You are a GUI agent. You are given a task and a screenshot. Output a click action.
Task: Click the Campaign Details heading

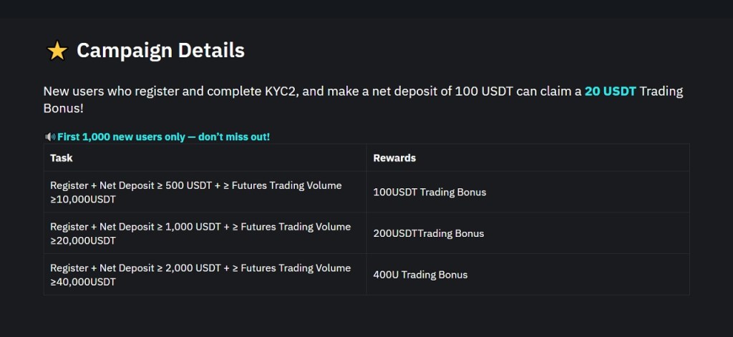[x=160, y=51]
